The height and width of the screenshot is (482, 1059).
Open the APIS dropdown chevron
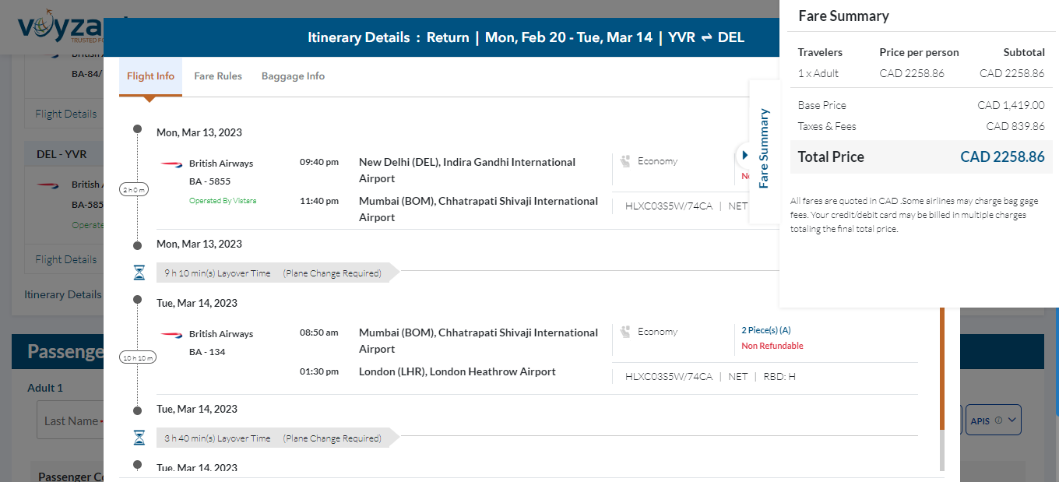click(1012, 420)
